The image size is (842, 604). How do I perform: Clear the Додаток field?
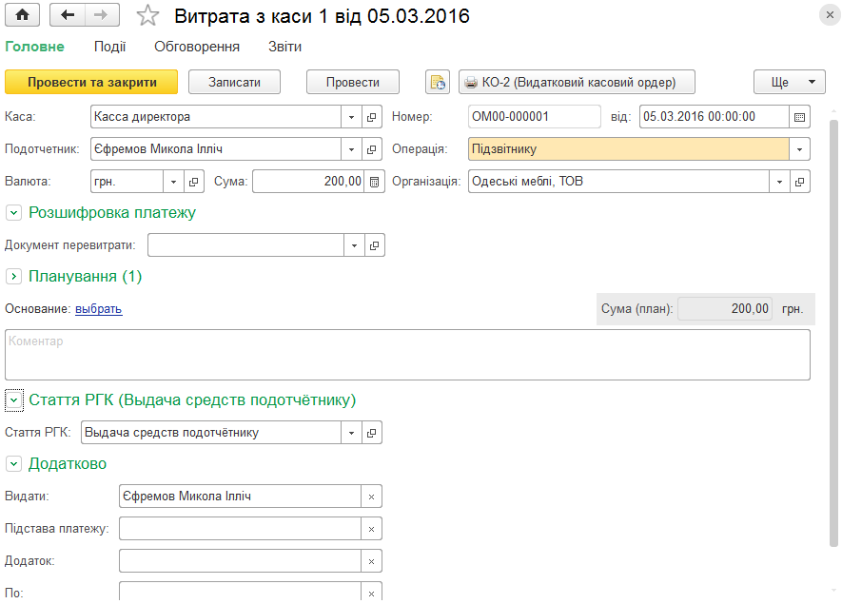coord(372,561)
